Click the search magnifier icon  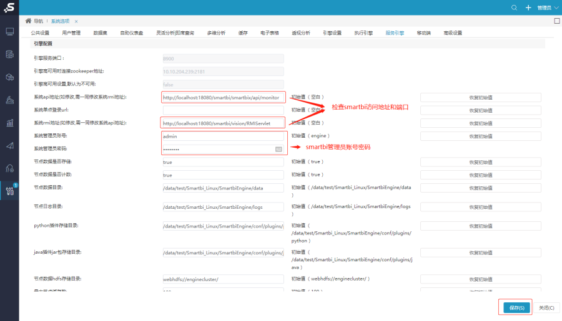[x=514, y=7]
